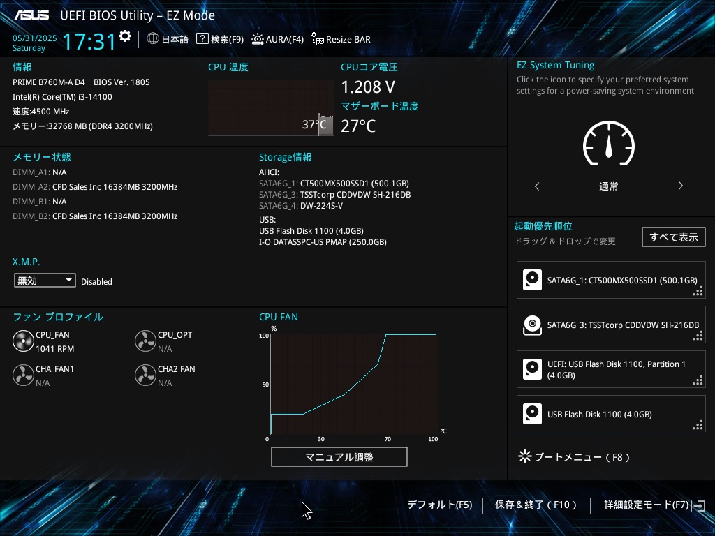The image size is (715, 536).
Task: Select the CPU_OPT fan icon
Action: pos(145,341)
